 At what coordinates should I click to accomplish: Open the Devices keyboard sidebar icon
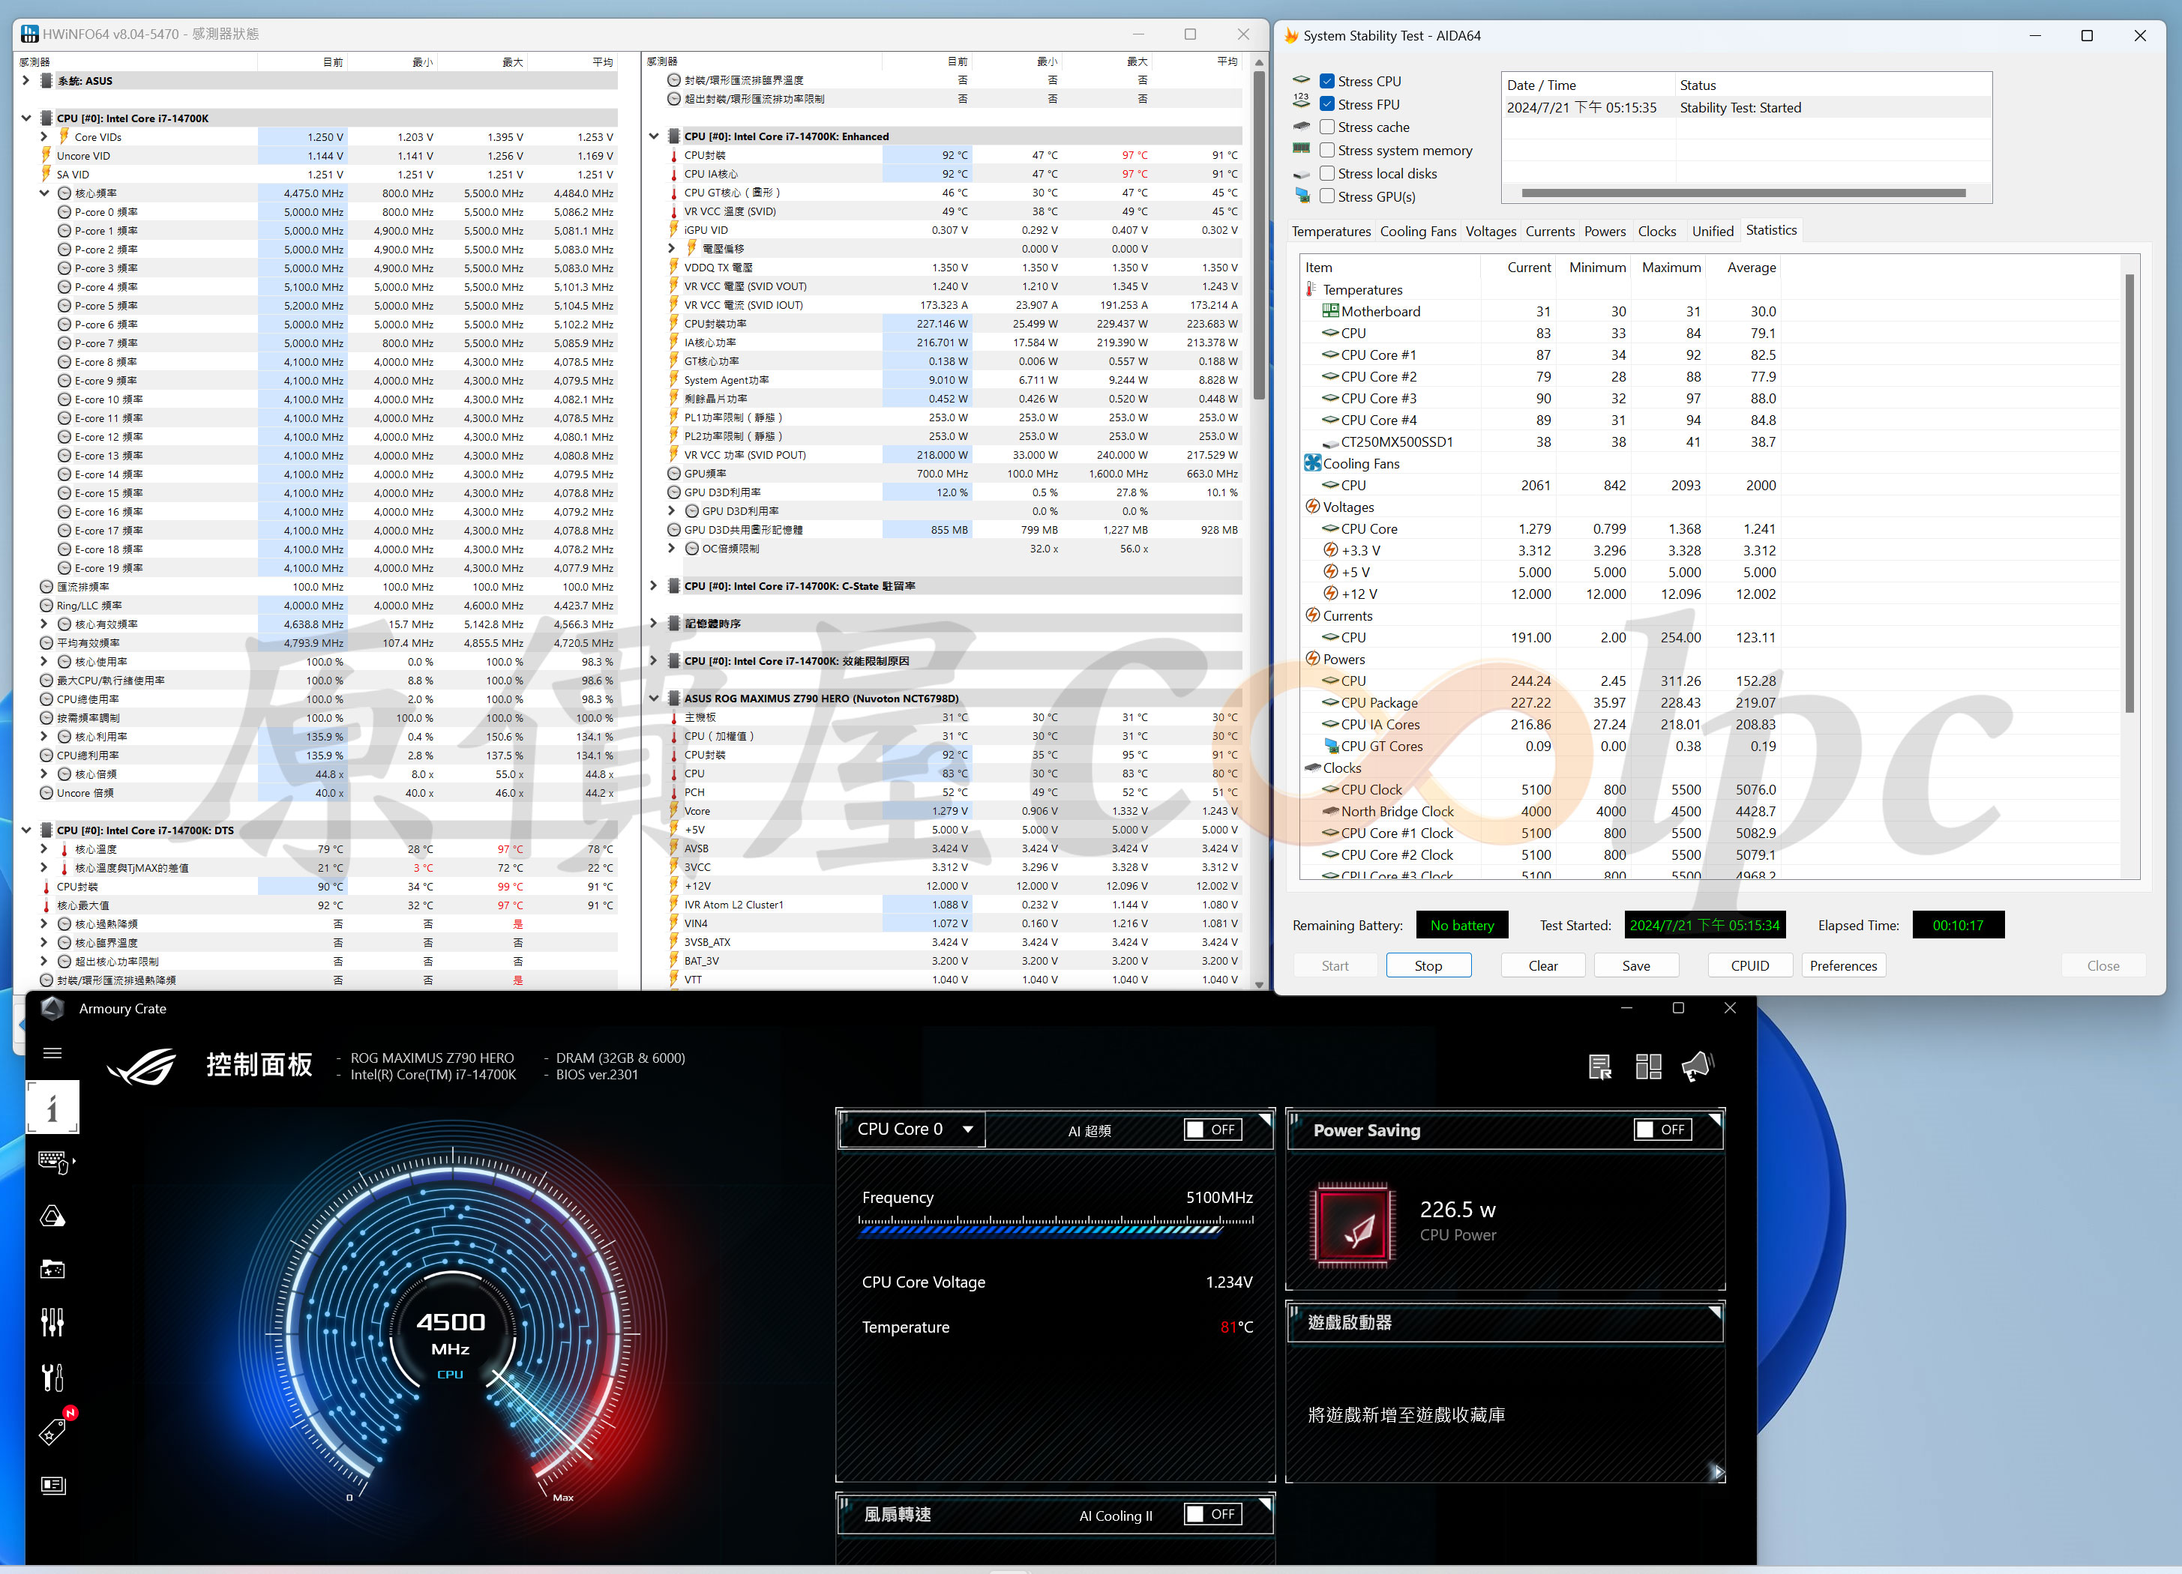click(x=54, y=1162)
